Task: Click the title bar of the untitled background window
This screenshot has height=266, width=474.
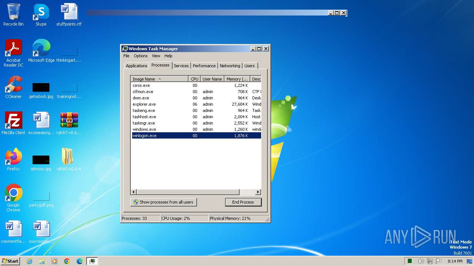Action: pyautogui.click(x=207, y=13)
